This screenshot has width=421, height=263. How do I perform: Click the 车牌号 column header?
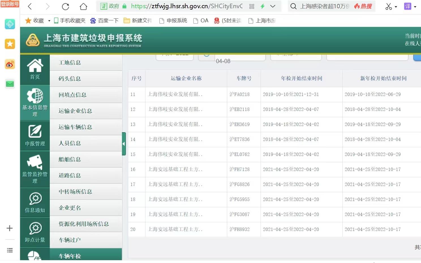coord(244,78)
